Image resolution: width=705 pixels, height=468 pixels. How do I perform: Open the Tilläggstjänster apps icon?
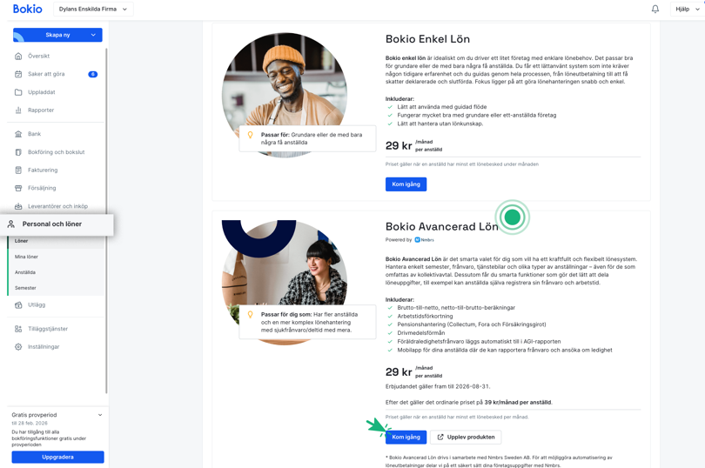(18, 329)
